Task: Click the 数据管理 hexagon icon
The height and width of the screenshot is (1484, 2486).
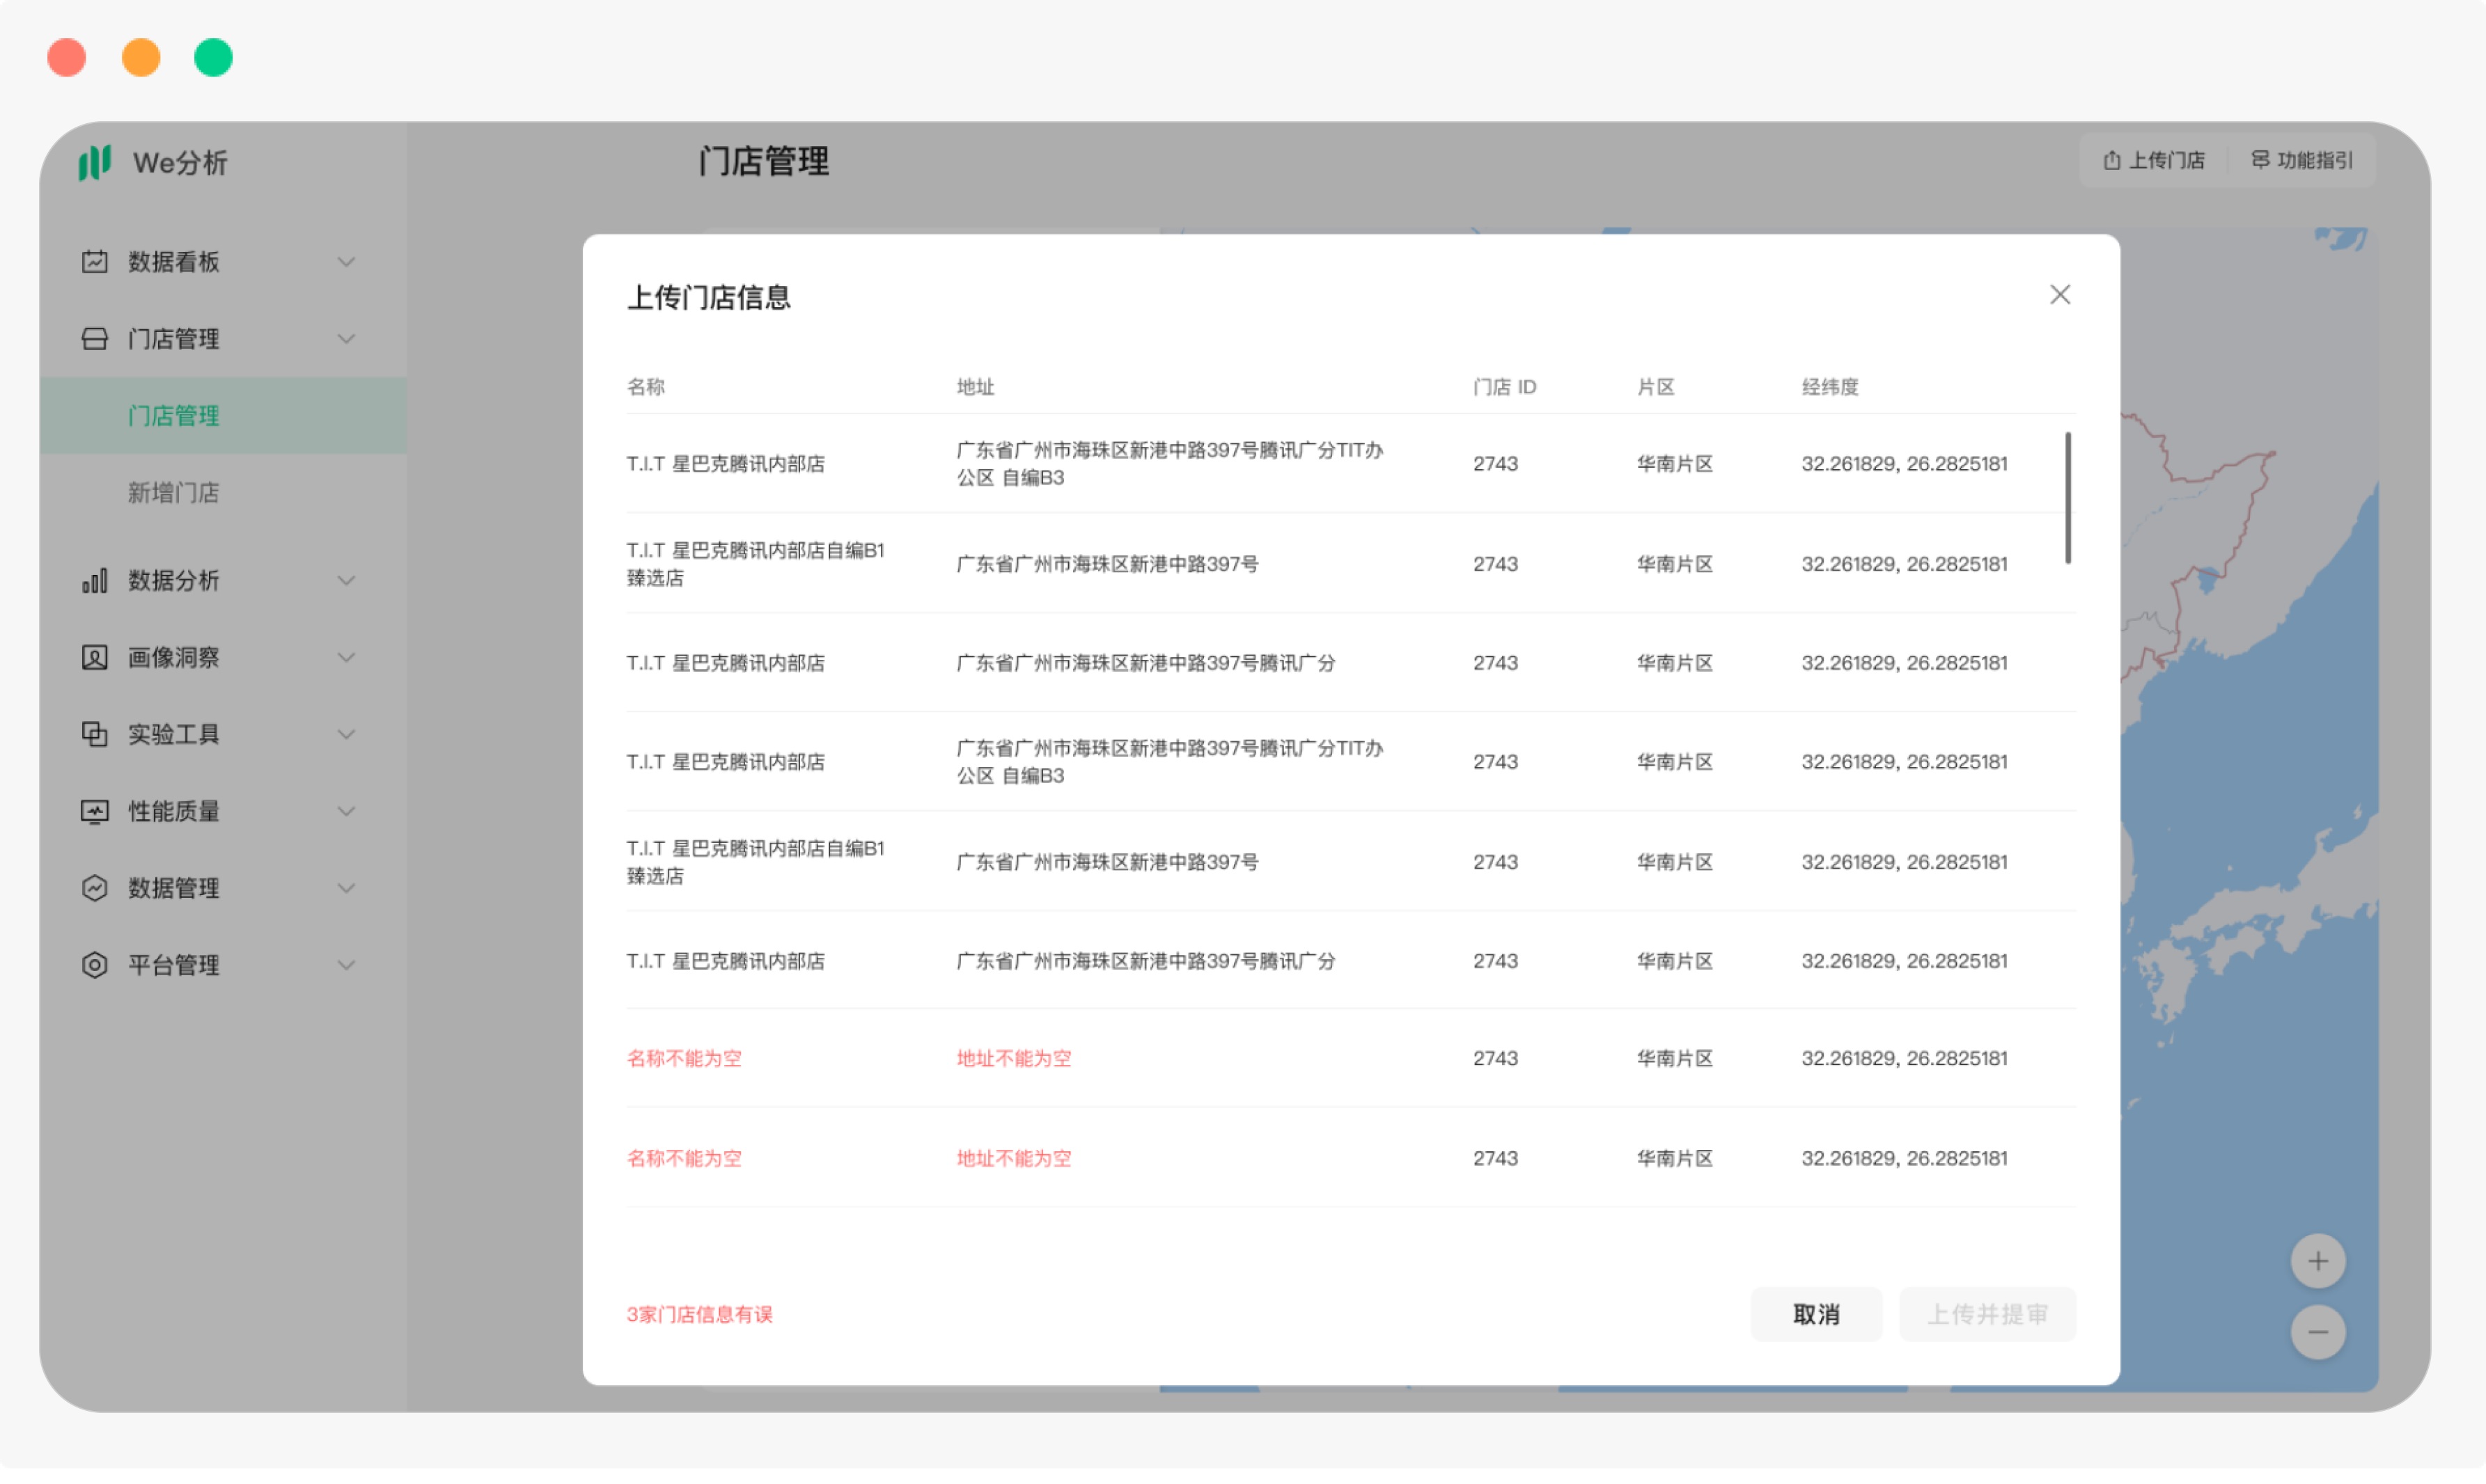Action: coord(94,889)
